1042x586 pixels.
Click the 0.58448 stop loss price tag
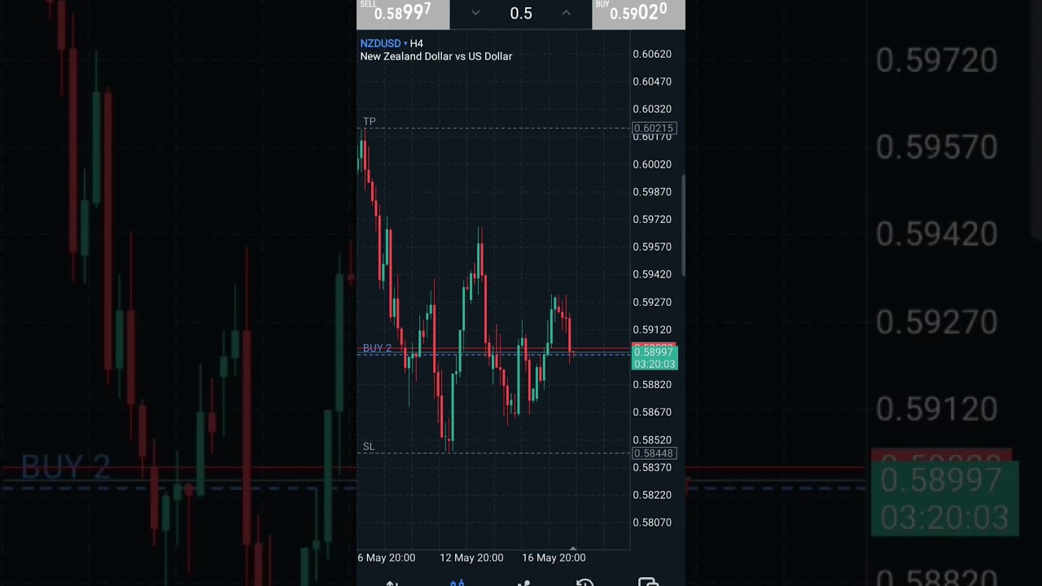654,453
